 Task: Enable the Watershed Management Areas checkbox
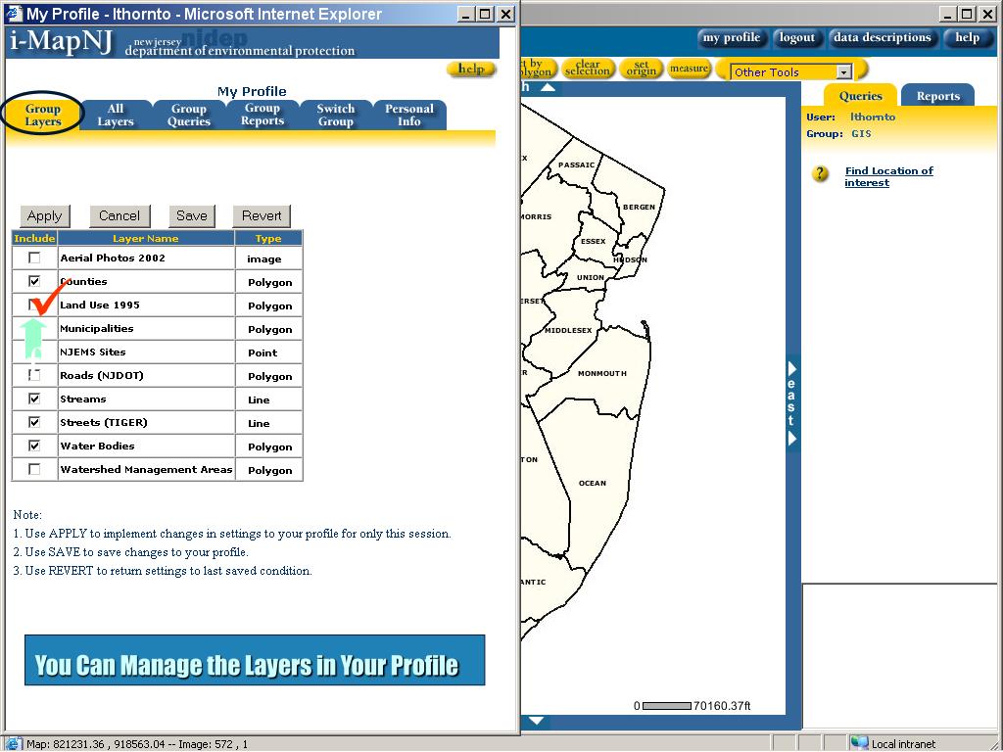pos(34,469)
